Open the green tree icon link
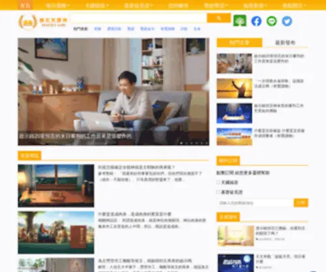 tap(240, 21)
